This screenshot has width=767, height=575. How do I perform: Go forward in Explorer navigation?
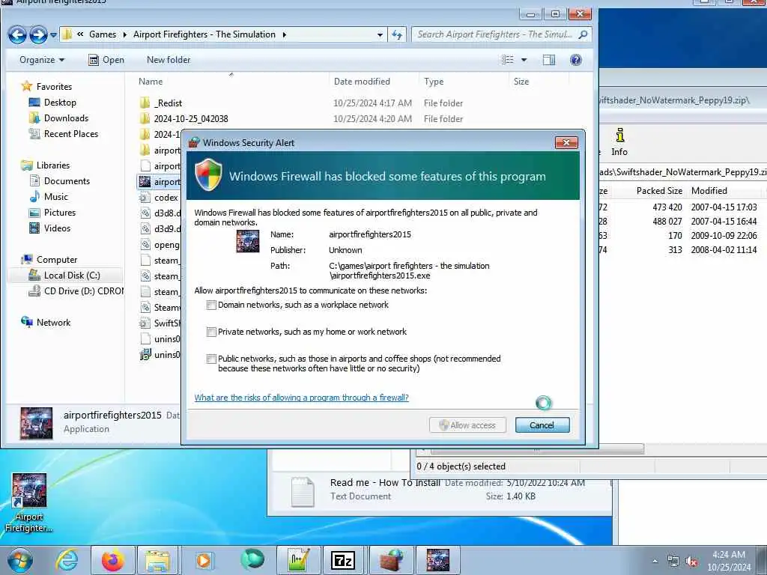pyautogui.click(x=38, y=34)
